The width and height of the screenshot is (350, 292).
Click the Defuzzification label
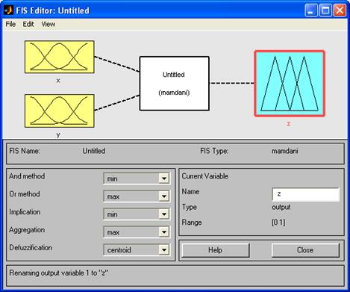[31, 248]
